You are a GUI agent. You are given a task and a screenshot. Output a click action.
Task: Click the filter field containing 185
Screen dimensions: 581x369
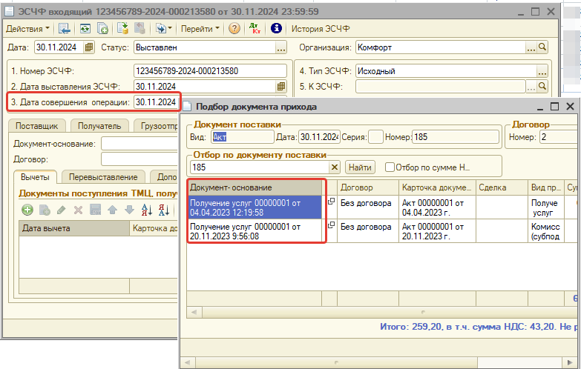pyautogui.click(x=260, y=167)
